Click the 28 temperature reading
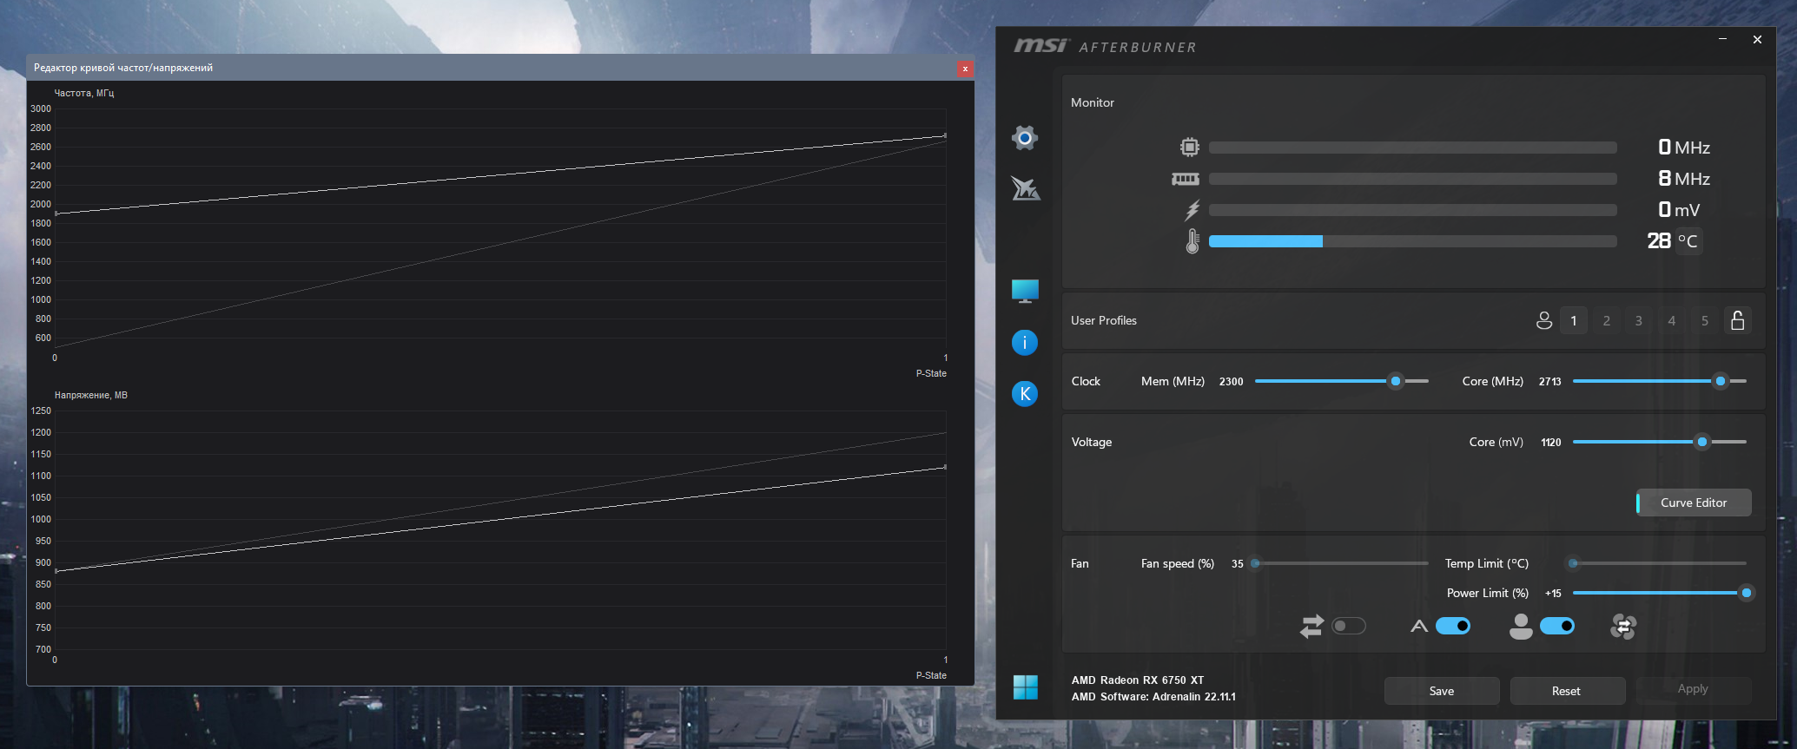Viewport: 1797px width, 749px height. click(x=1659, y=240)
